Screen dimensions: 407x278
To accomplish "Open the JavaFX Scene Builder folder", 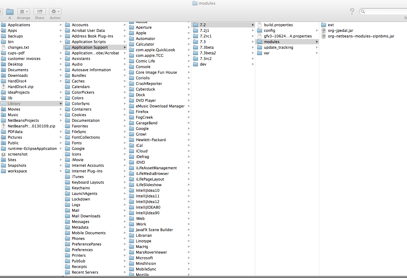I will 154,230.
